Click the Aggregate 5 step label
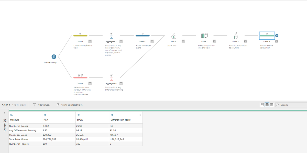 111,83
